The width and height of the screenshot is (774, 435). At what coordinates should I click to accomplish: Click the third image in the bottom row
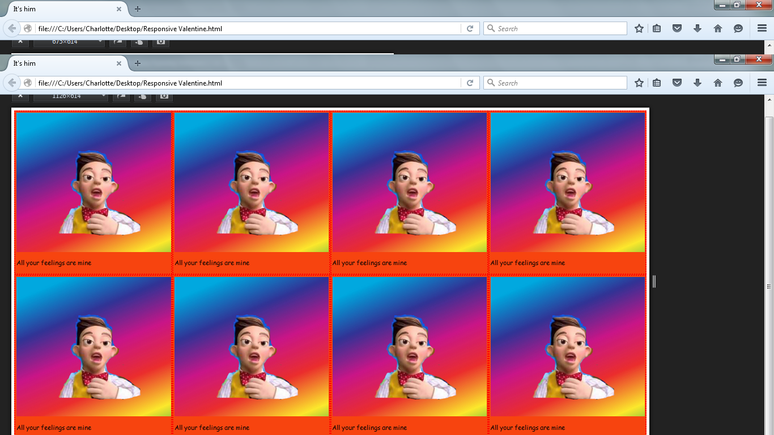(410, 347)
